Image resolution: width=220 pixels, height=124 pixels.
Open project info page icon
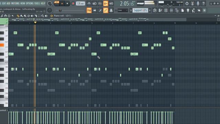pyautogui.click(x=183, y=10)
